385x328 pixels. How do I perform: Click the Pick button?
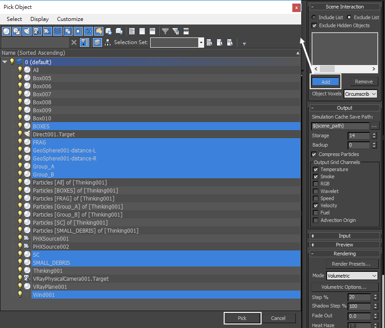pyautogui.click(x=242, y=318)
